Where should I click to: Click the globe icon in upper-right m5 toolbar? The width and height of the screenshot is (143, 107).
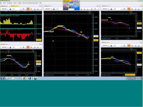[111, 9]
